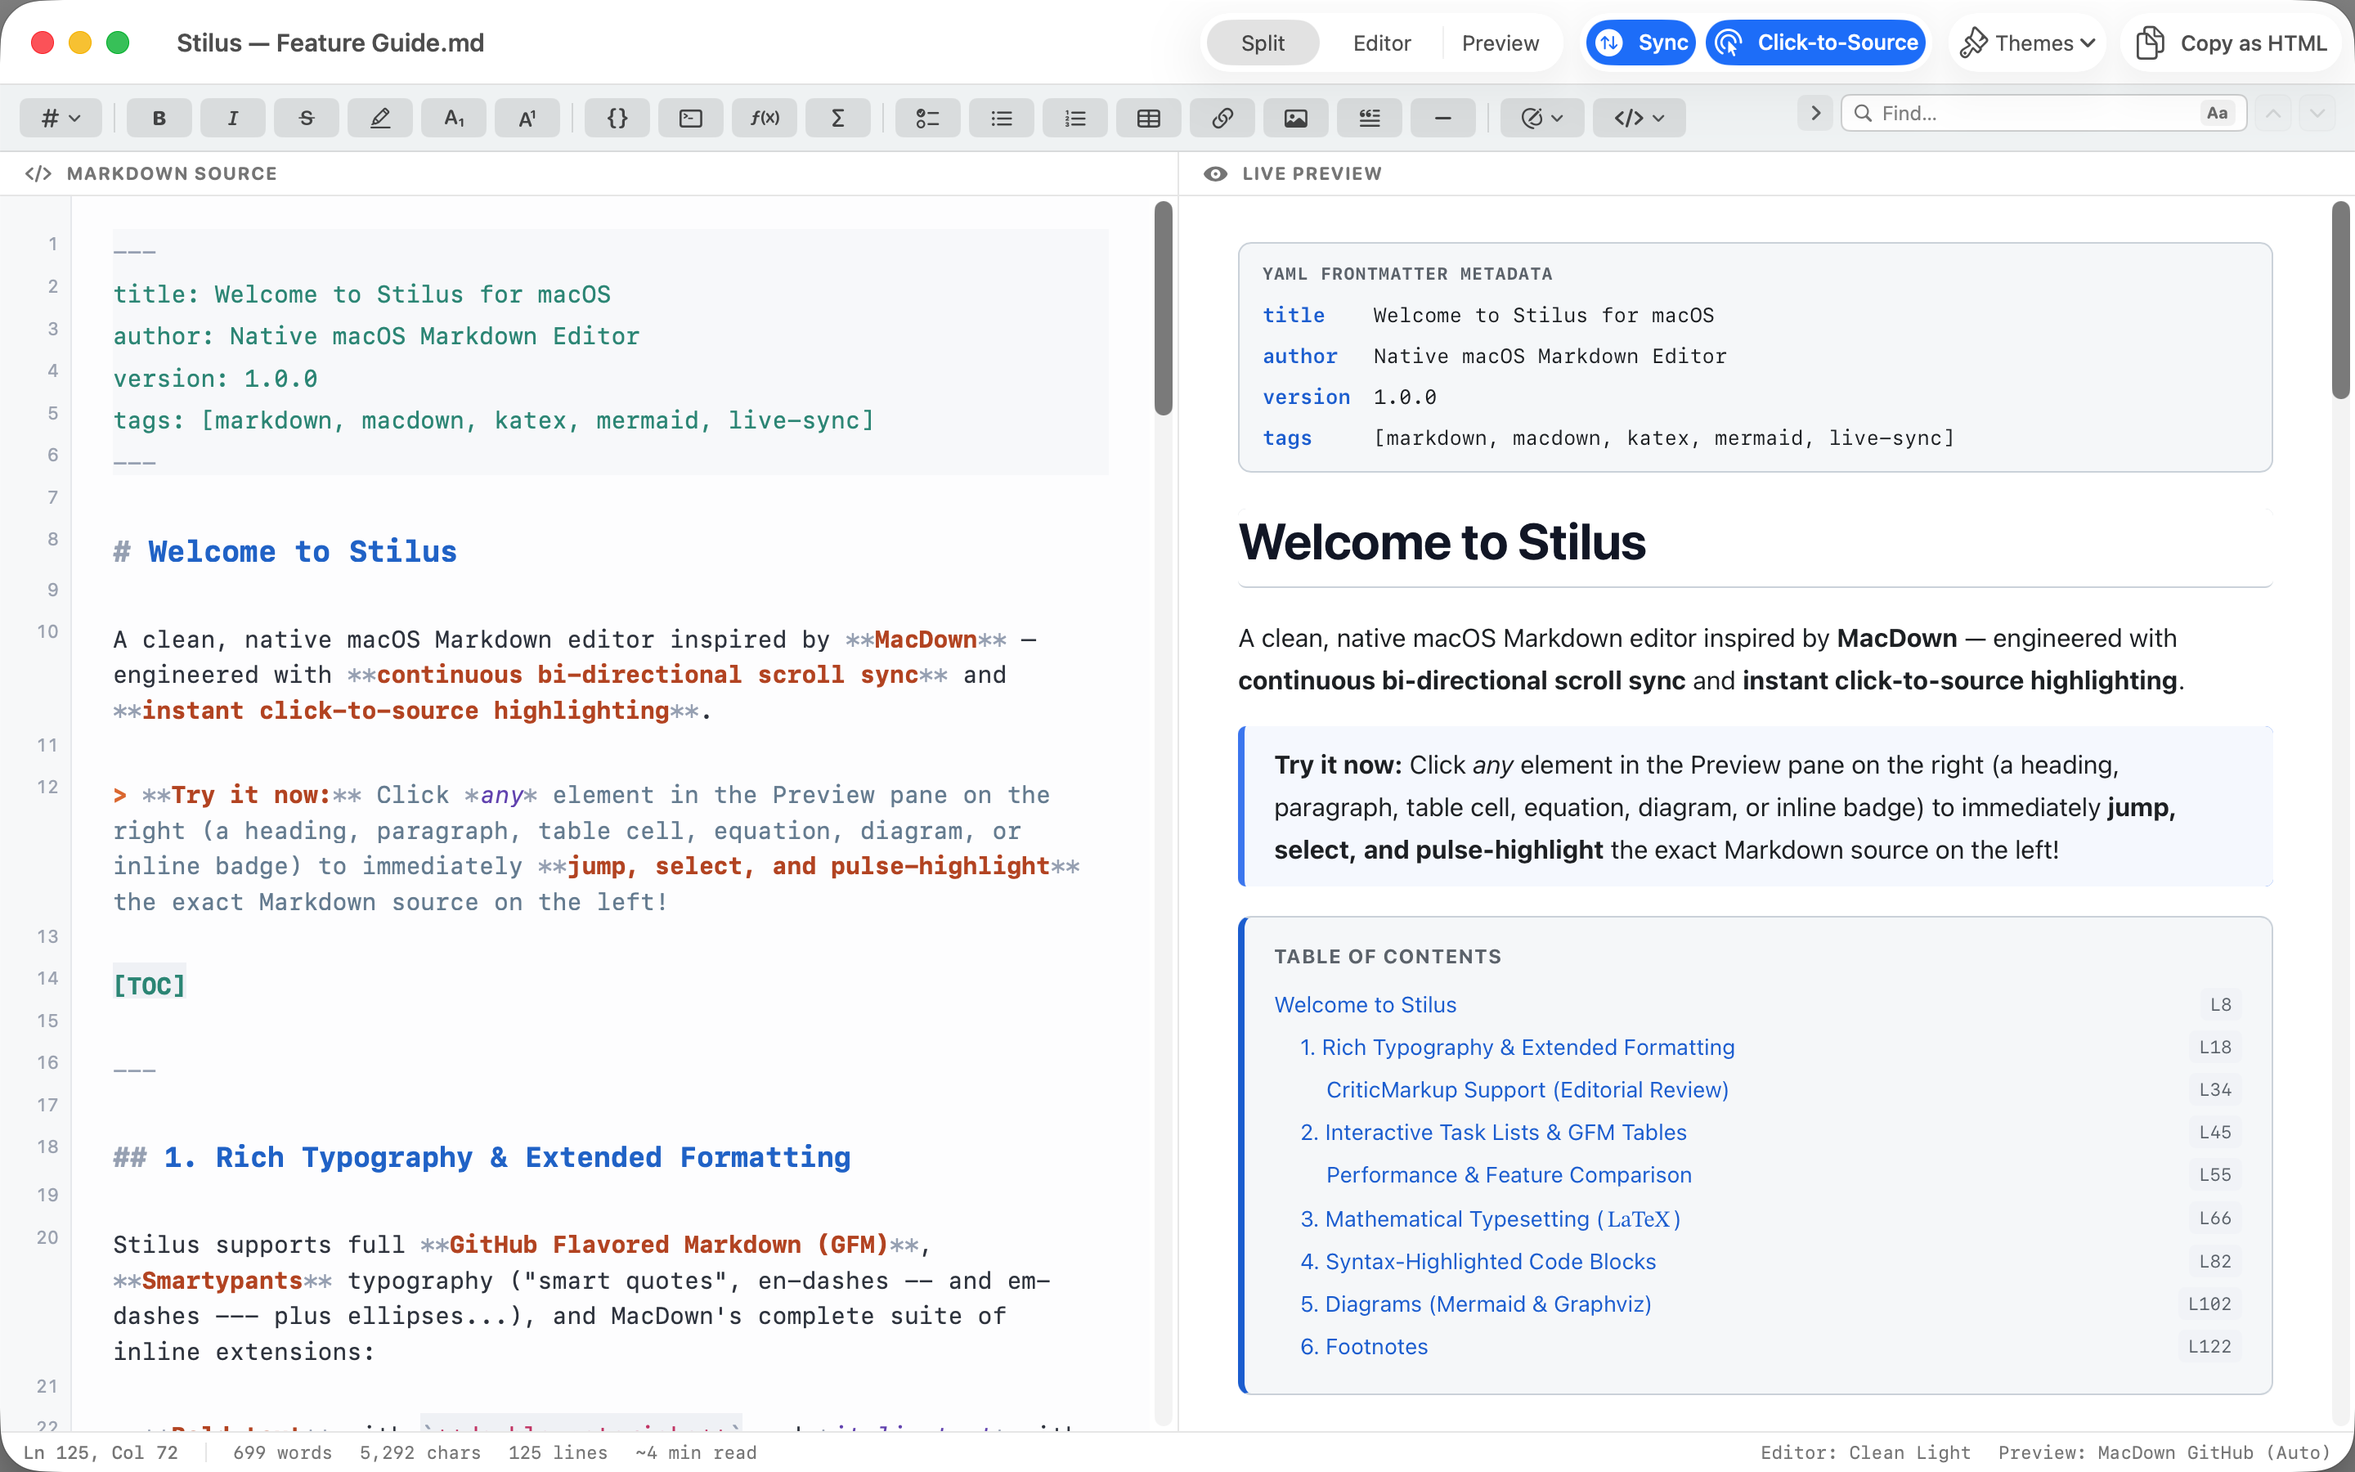Insert a horizontal rule

coord(1443,118)
